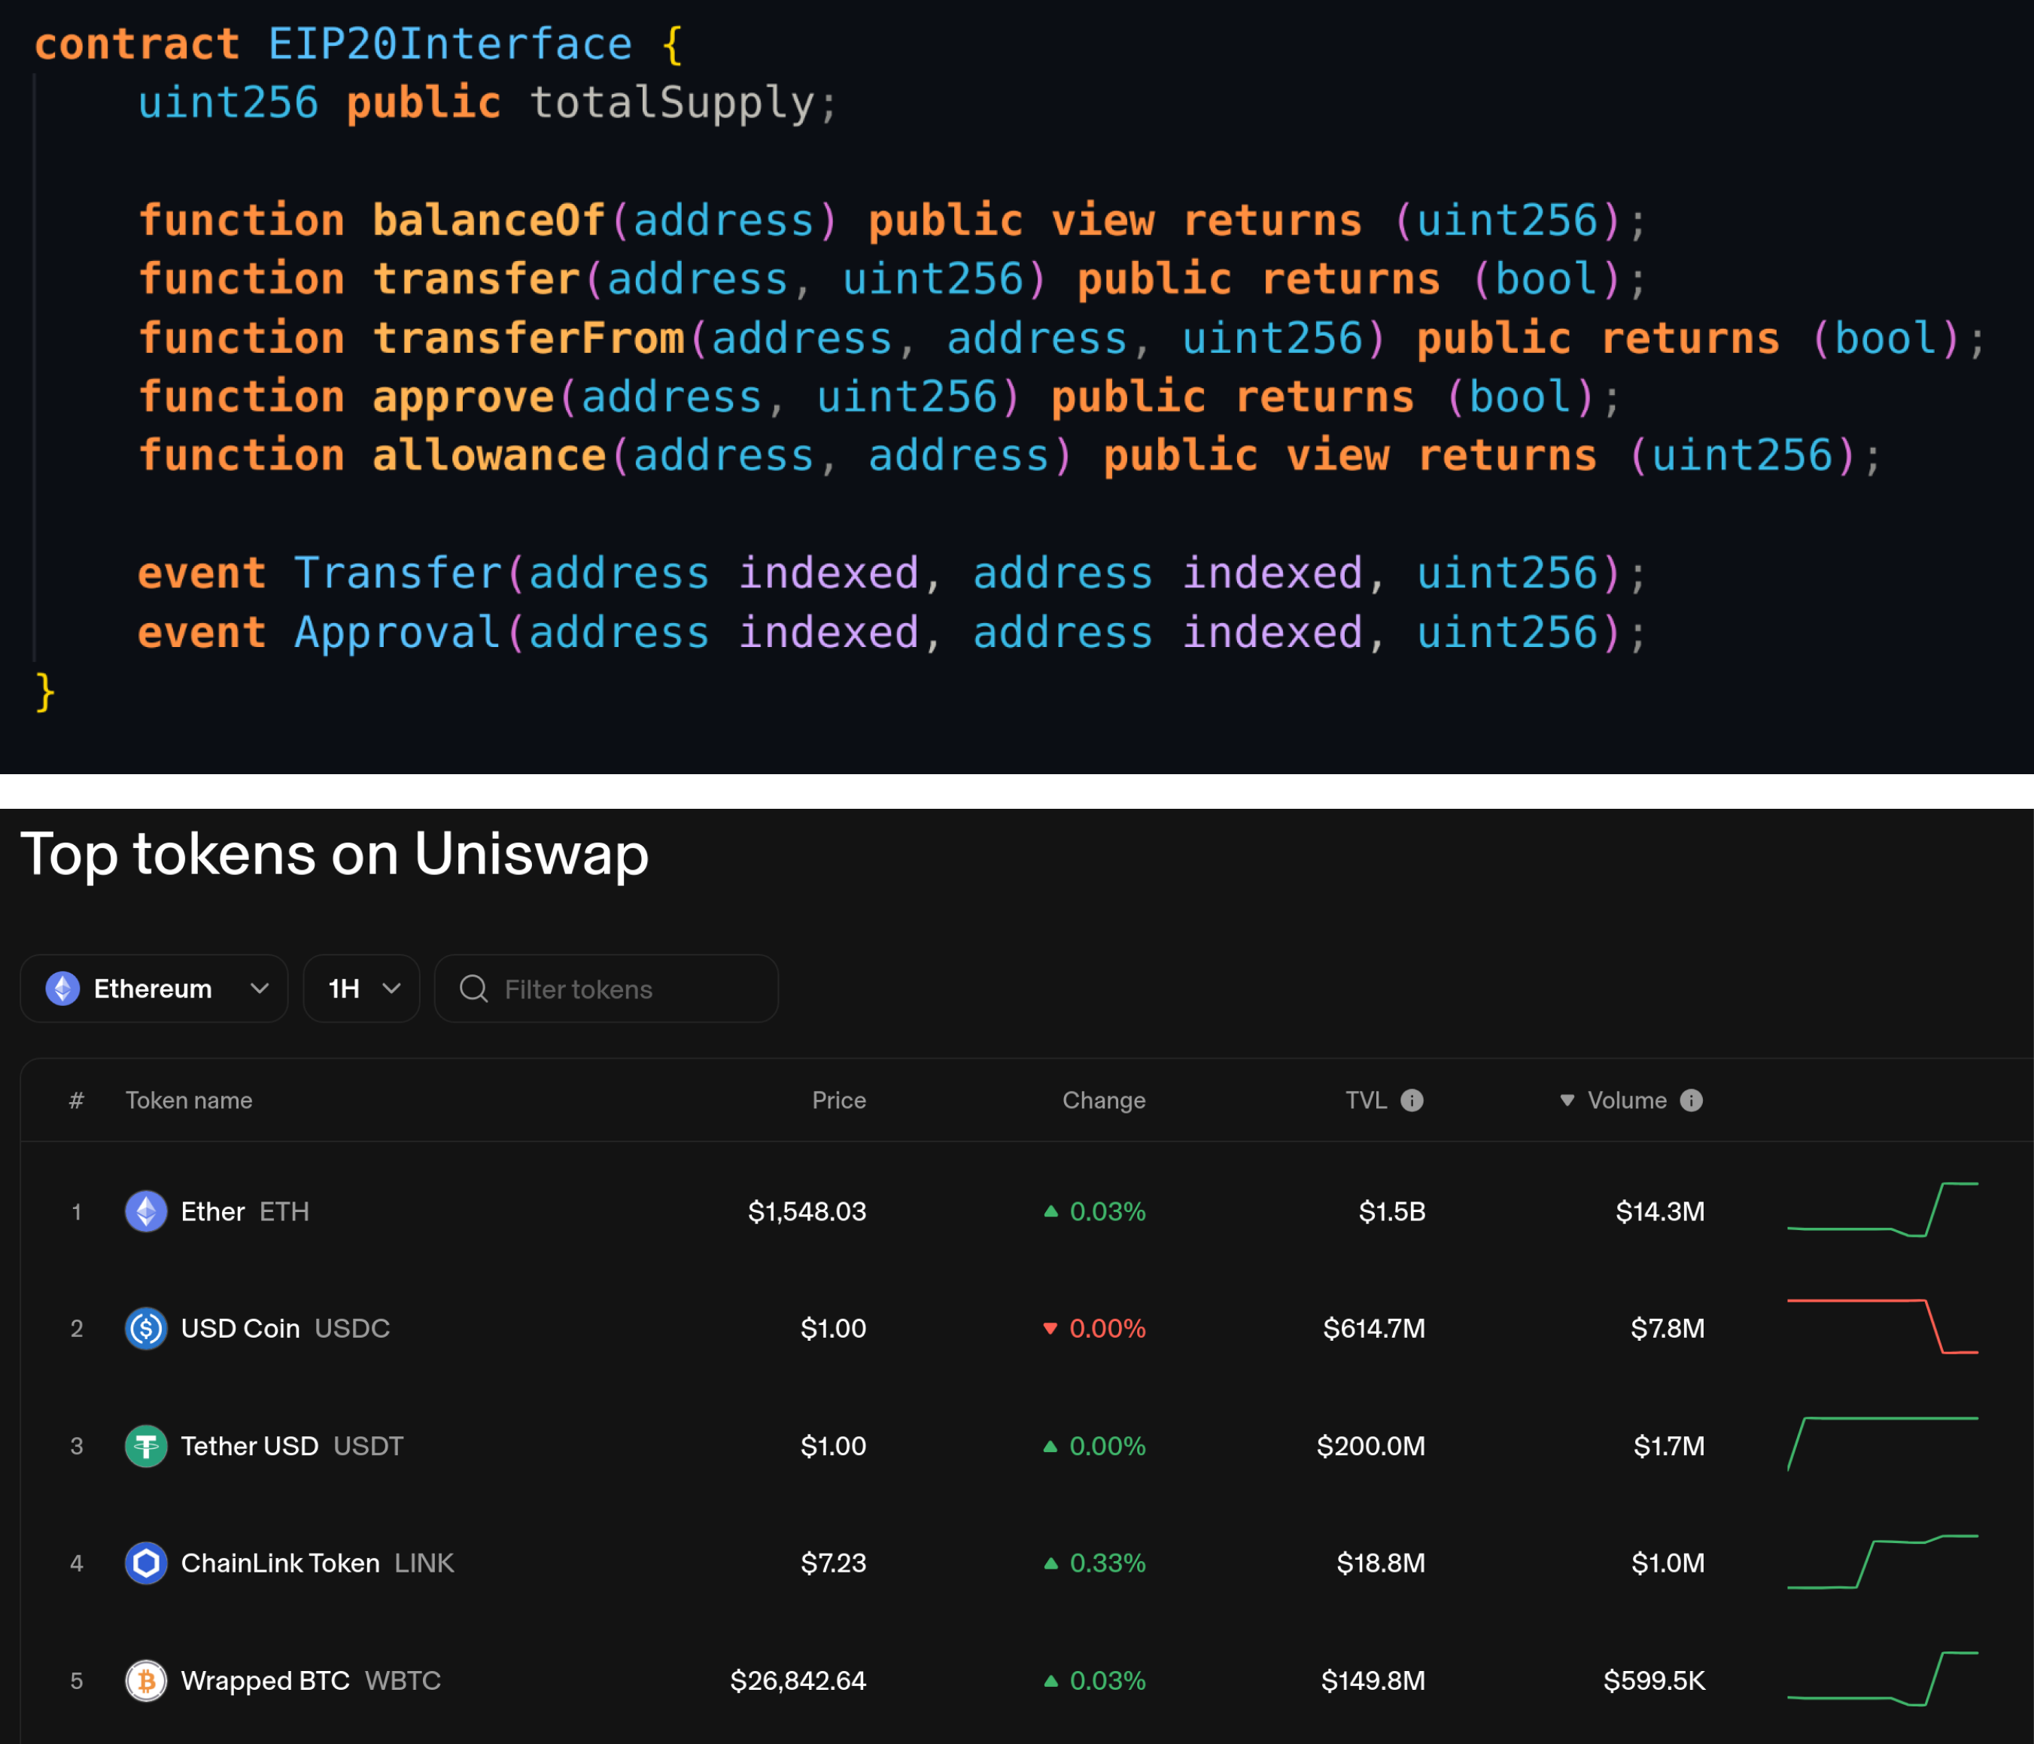Click the search magnifier icon in Filter tokens
This screenshot has width=2034, height=1744.
[473, 989]
